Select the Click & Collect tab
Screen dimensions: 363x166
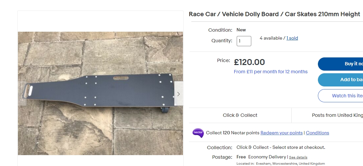[240, 115]
